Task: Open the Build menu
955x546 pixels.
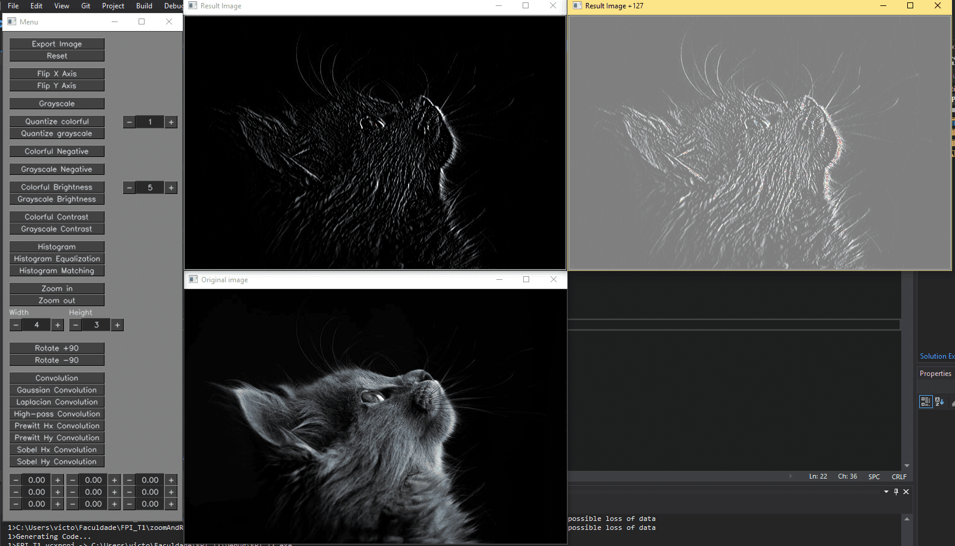Action: tap(144, 6)
